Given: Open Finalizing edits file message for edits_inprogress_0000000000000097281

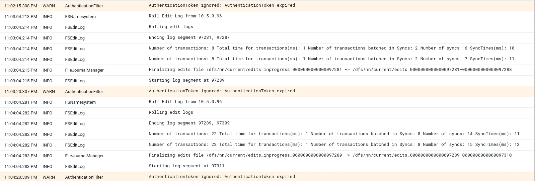Looking at the screenshot, I should 330,70.
